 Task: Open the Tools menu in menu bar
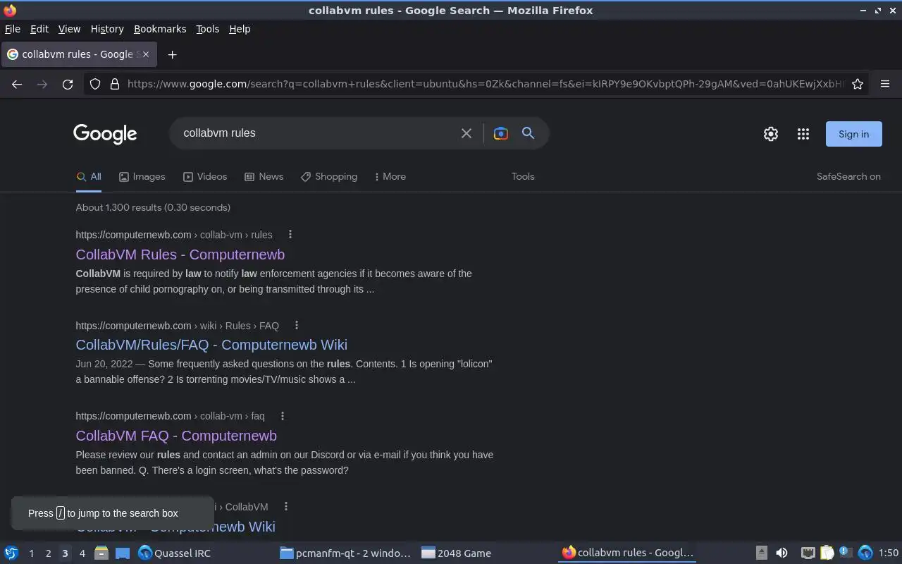click(x=207, y=29)
